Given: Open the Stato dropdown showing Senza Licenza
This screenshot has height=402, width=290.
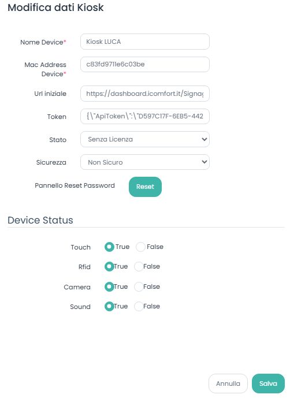Looking at the screenshot, I should (x=145, y=139).
